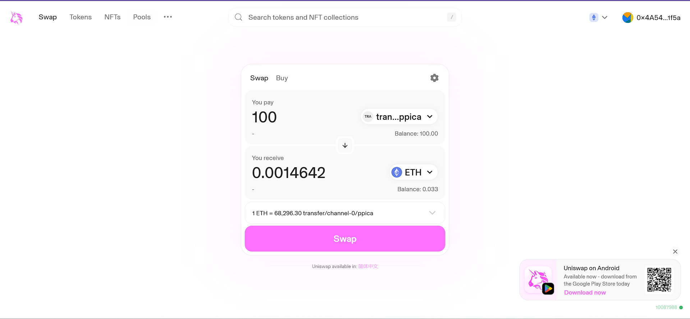Screen dimensions: 690x319
Task: Open the tran...ppica token selector
Action: tap(399, 117)
